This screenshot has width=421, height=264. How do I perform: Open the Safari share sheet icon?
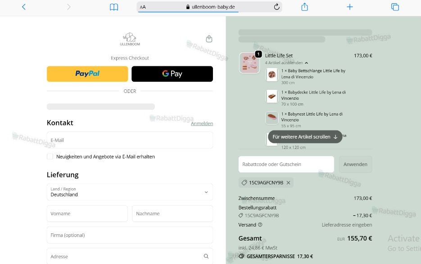304,7
